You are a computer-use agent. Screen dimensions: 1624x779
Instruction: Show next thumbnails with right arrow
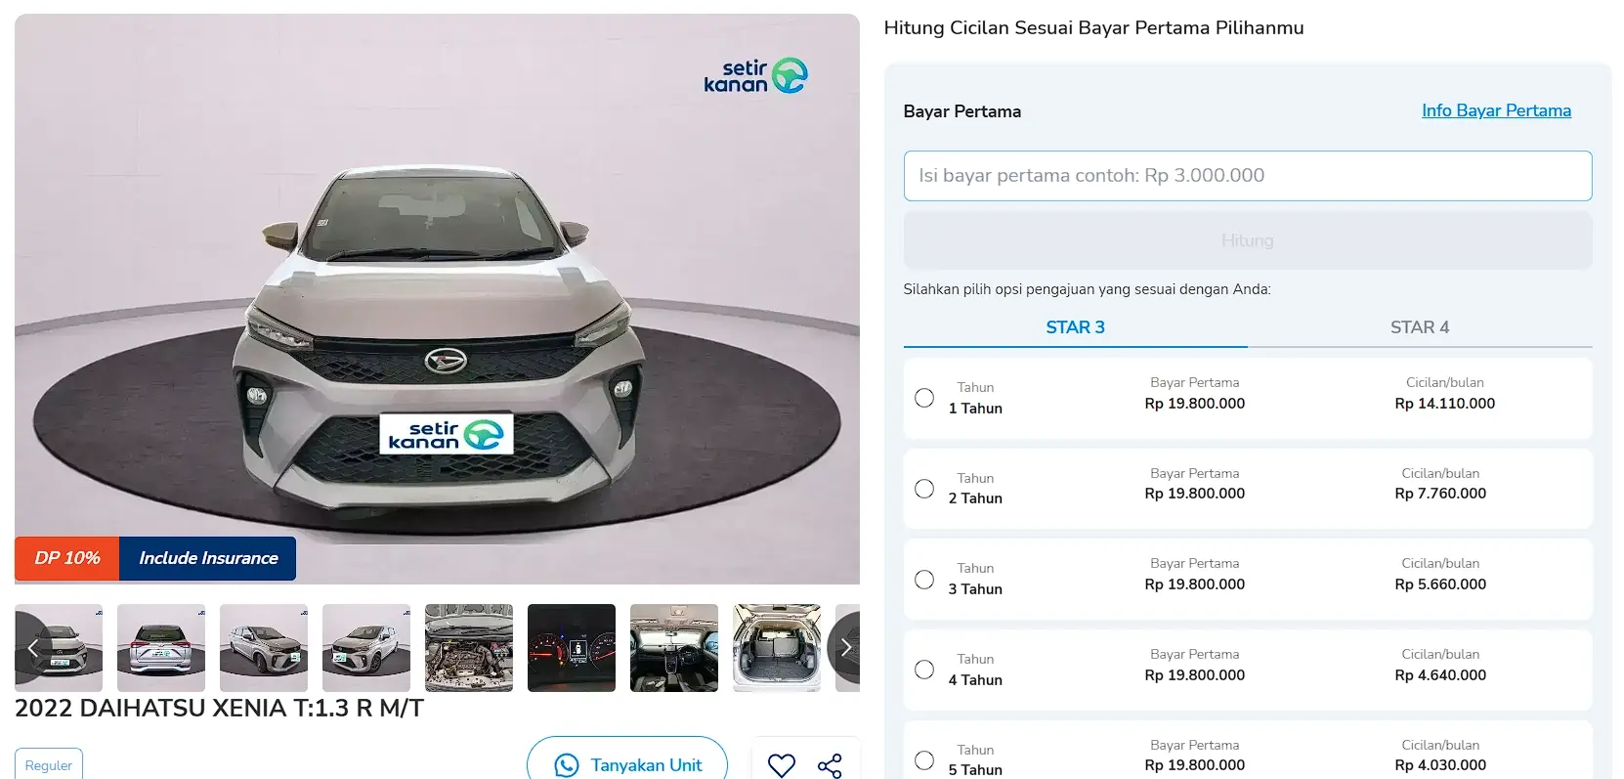coord(844,647)
